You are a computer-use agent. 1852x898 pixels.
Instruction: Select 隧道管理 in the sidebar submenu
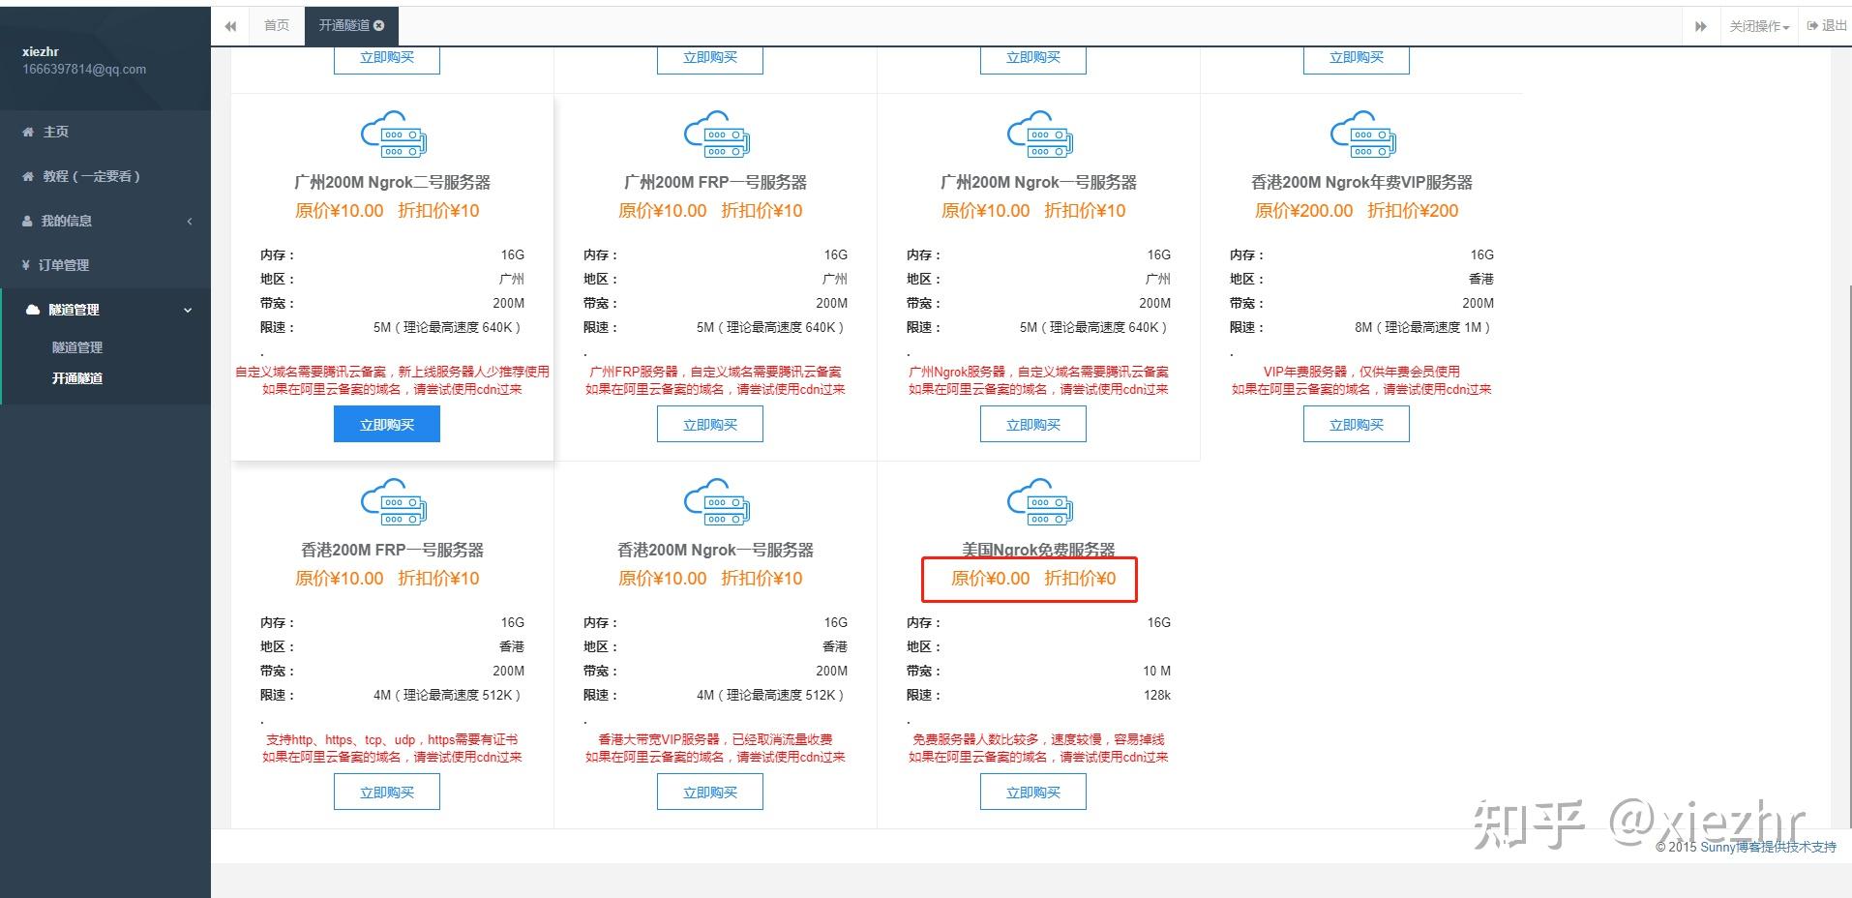pyautogui.click(x=75, y=346)
